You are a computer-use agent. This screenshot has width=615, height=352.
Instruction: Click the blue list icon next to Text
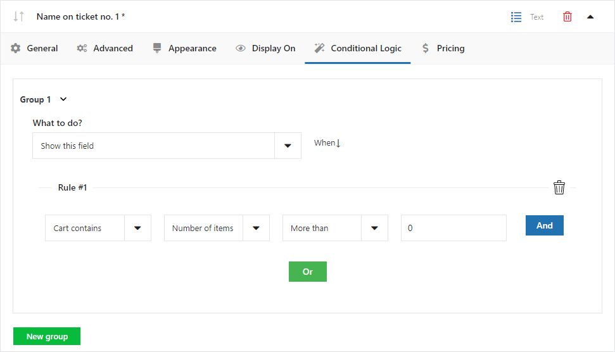point(516,17)
